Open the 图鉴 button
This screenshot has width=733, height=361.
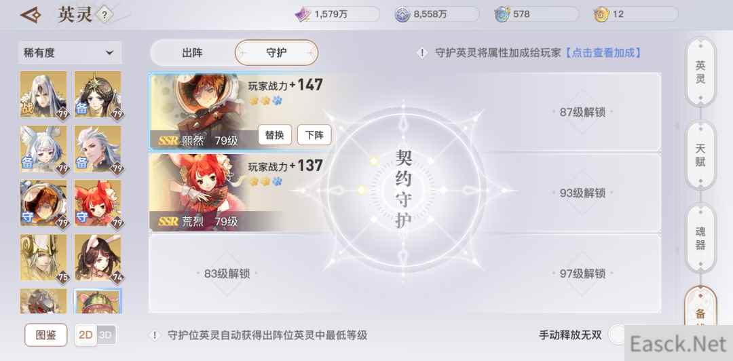click(x=46, y=335)
